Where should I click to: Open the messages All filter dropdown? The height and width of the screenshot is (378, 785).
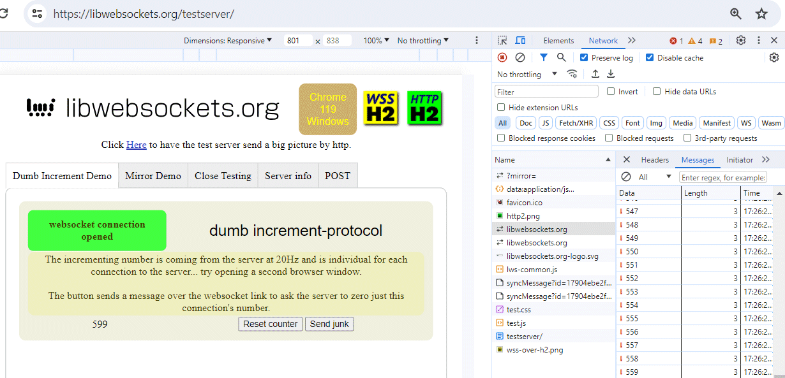pos(655,177)
